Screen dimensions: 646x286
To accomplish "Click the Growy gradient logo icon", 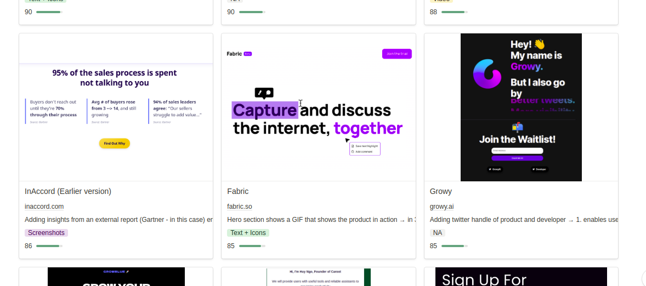I will coord(487,73).
